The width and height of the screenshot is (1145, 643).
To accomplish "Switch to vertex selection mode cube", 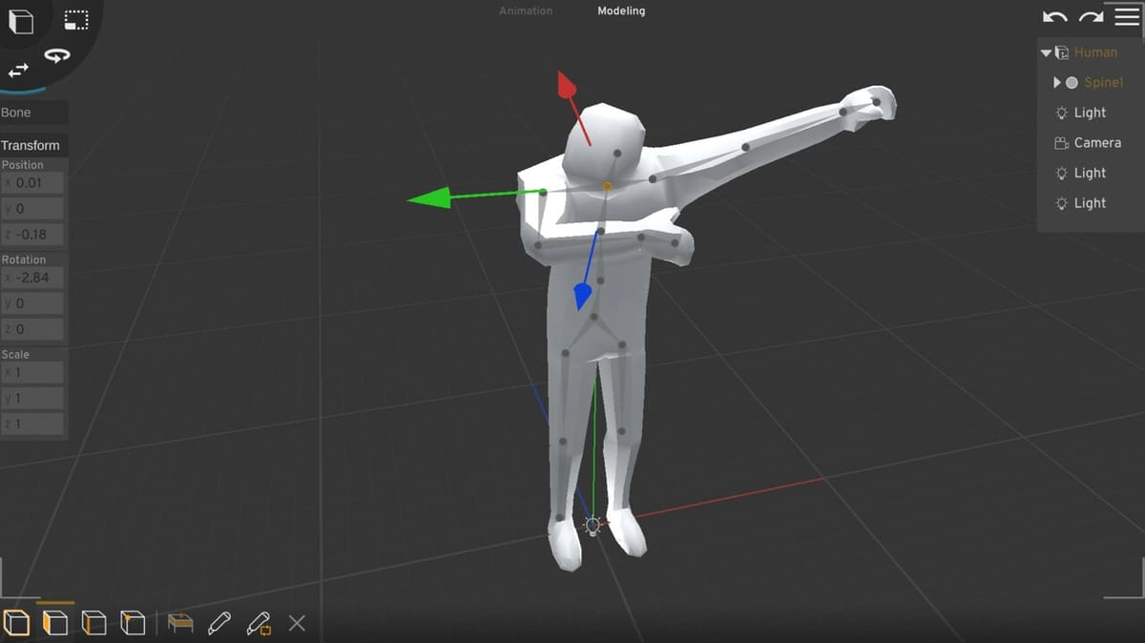I will point(132,624).
